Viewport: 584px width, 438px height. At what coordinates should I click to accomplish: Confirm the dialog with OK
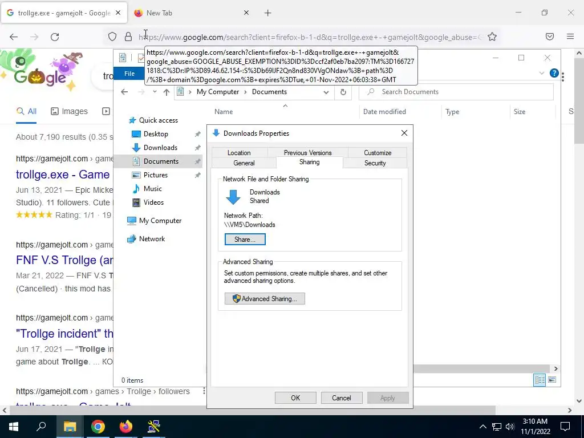click(295, 398)
